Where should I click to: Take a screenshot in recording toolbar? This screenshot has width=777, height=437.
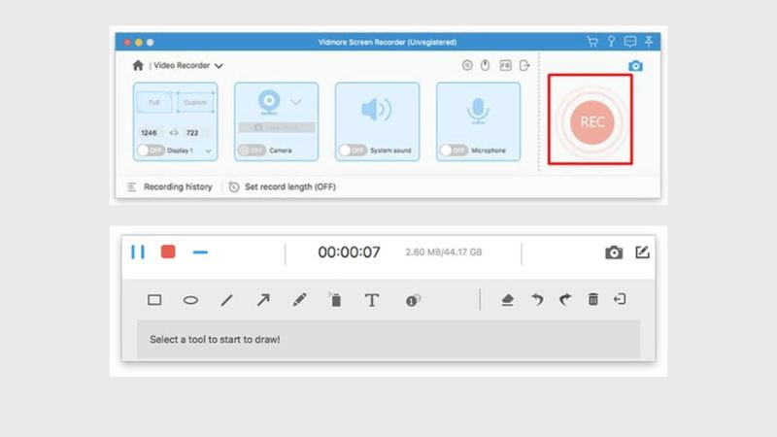tap(613, 252)
